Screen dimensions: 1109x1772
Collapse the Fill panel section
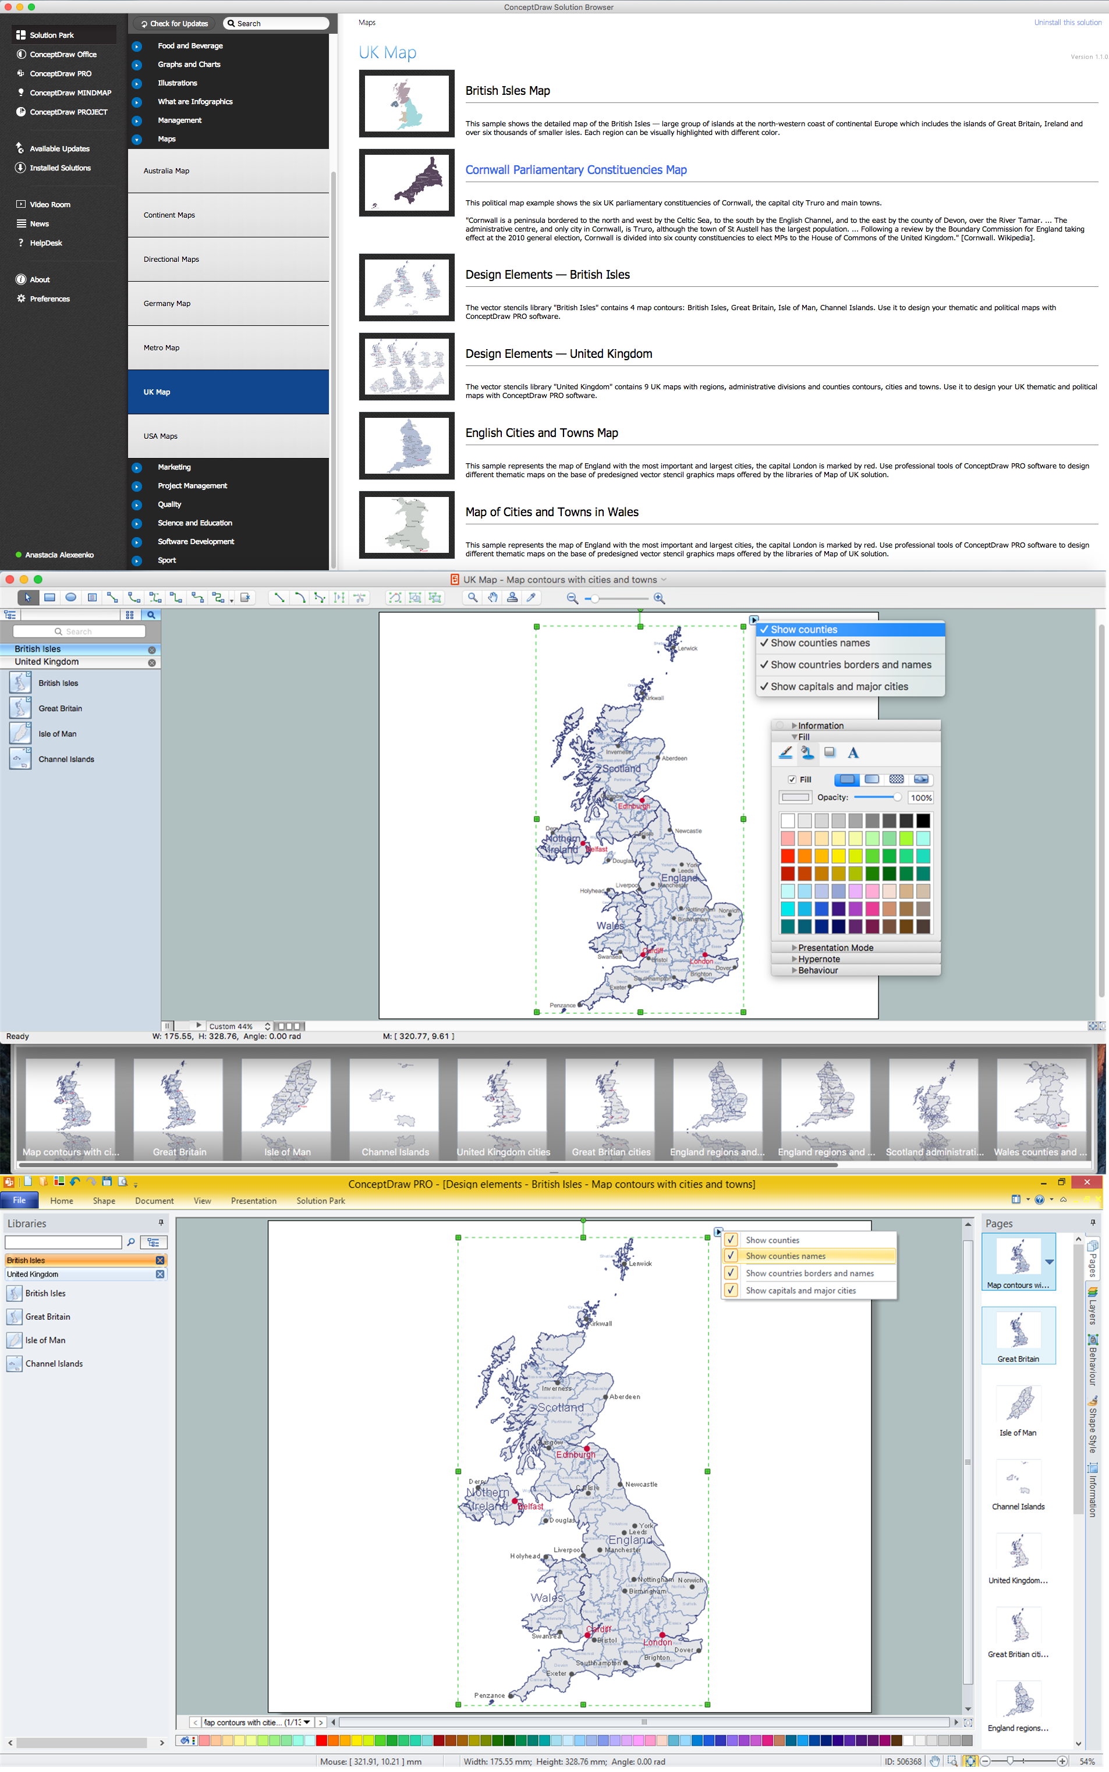point(794,737)
